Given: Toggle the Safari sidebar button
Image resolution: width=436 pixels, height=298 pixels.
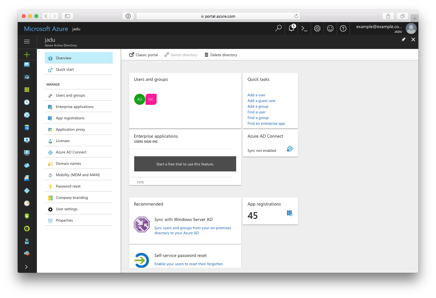Looking at the screenshot, I should [x=67, y=16].
